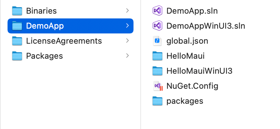The image size is (280, 129).
Task: Select the LicenseAgreements folder name
Action: point(64,41)
